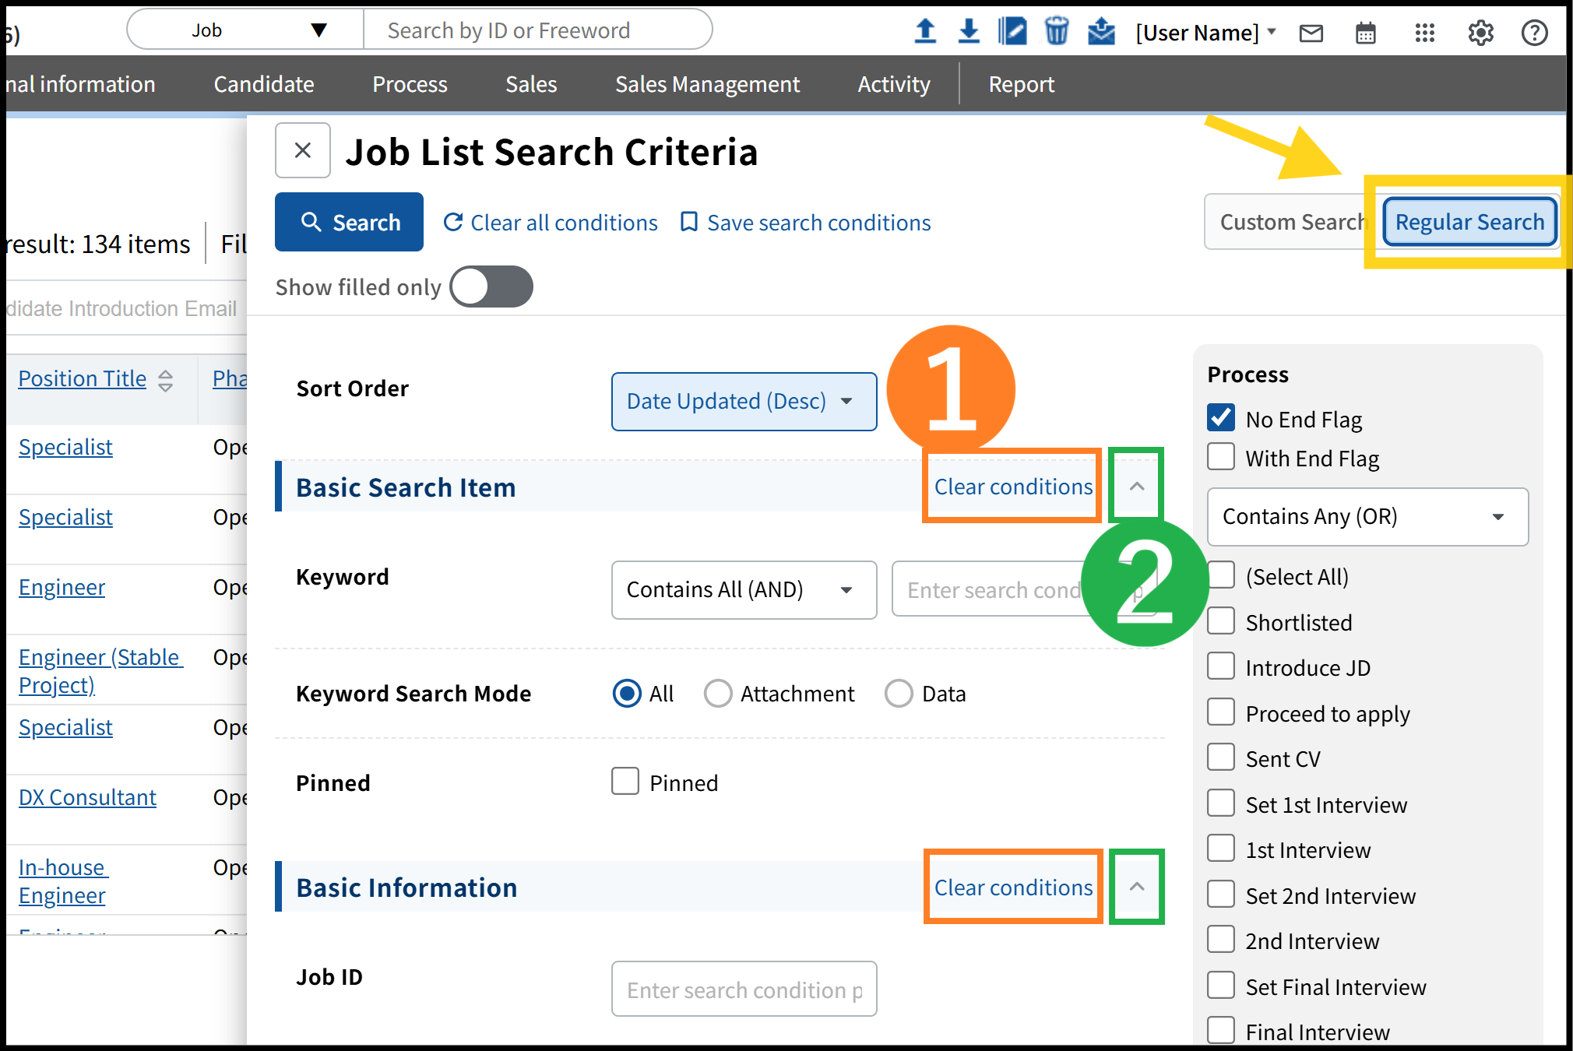This screenshot has width=1573, height=1051.
Task: Open the Sort Order dropdown
Action: (744, 401)
